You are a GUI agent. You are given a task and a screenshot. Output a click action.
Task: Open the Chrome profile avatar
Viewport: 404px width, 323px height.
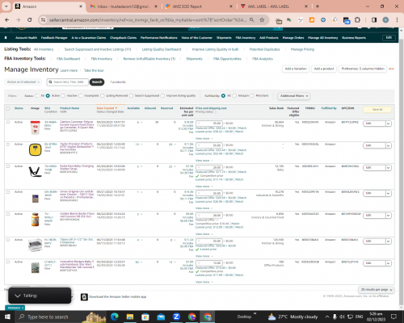(x=385, y=20)
